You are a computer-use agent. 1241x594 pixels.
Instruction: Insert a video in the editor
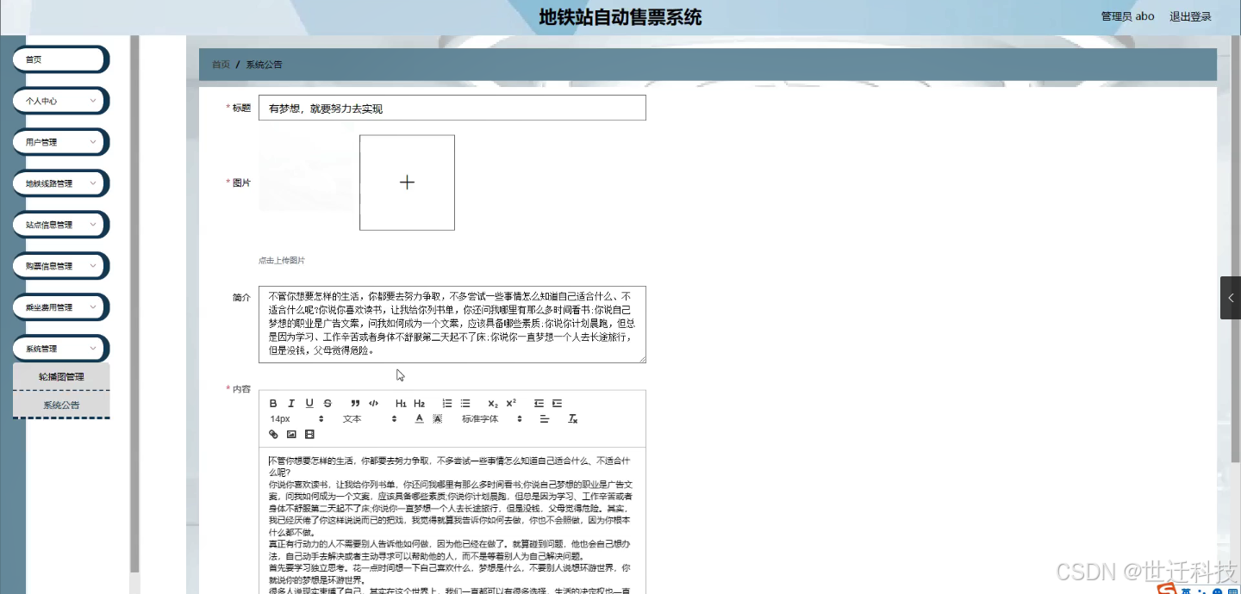tap(309, 435)
